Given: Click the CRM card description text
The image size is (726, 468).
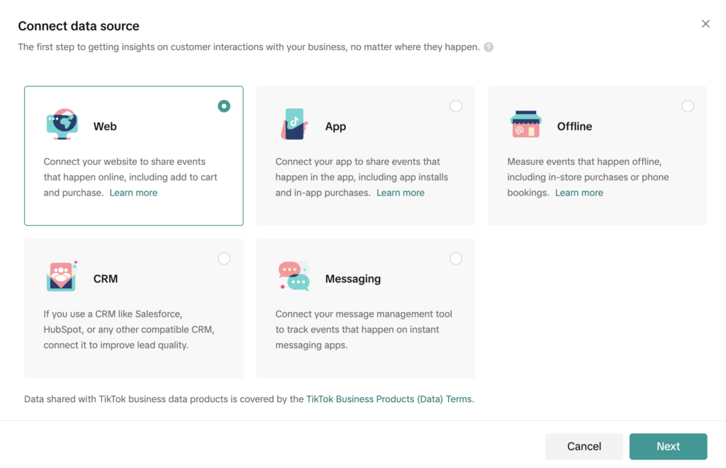Looking at the screenshot, I should [129, 329].
